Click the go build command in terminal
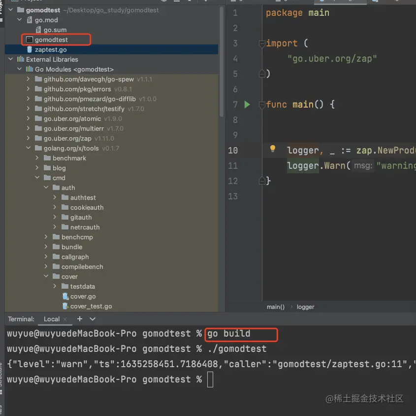This screenshot has width=416, height=416. (x=229, y=334)
